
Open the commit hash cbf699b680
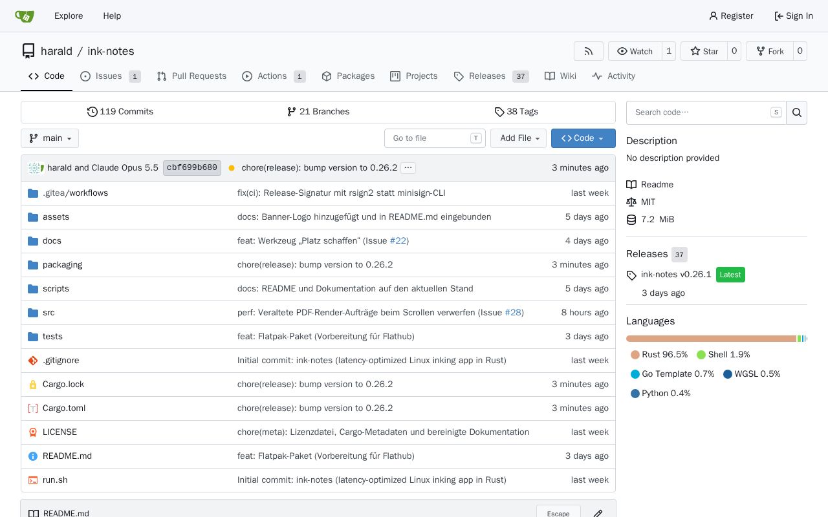point(192,168)
